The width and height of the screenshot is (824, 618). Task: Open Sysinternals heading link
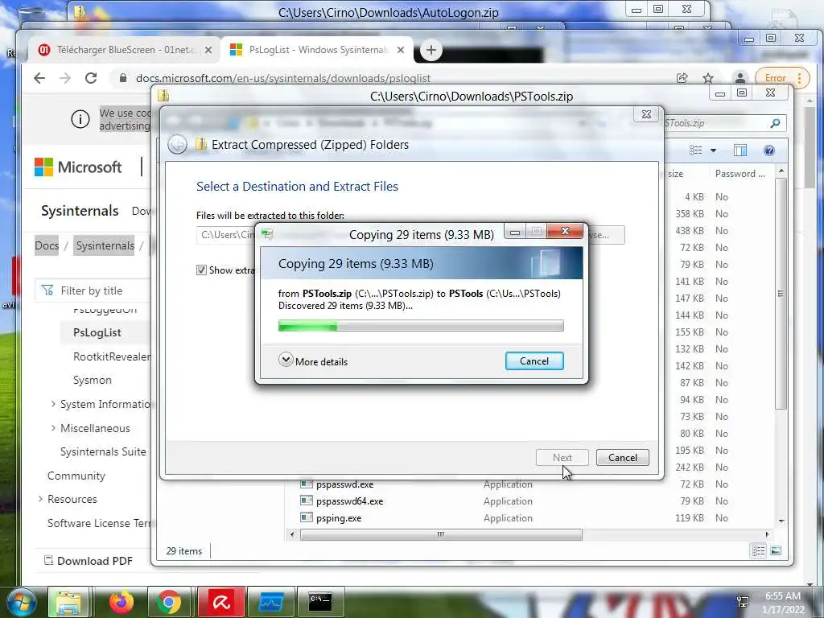pyautogui.click(x=80, y=211)
